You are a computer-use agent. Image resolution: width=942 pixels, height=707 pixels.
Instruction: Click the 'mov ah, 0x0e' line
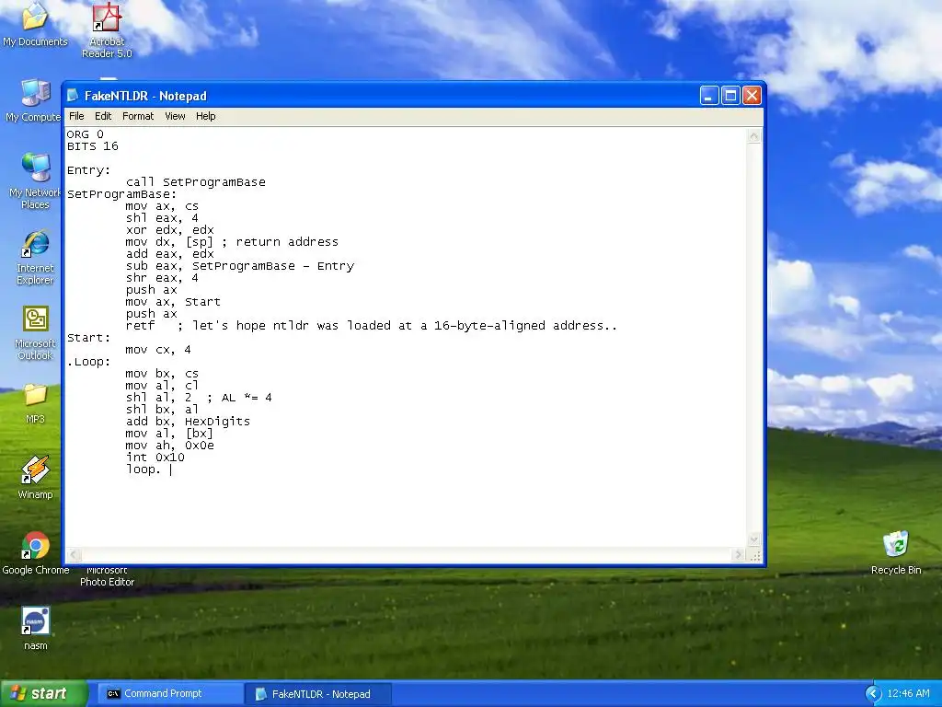pos(169,446)
